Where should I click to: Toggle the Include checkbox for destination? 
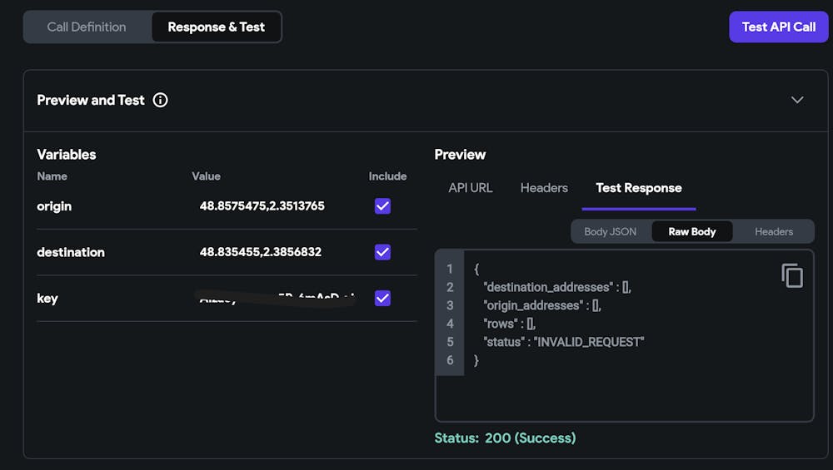pos(382,252)
